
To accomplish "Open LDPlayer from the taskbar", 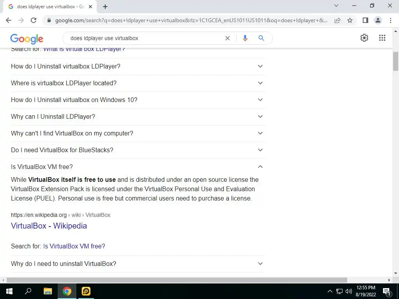I will click(x=86, y=291).
